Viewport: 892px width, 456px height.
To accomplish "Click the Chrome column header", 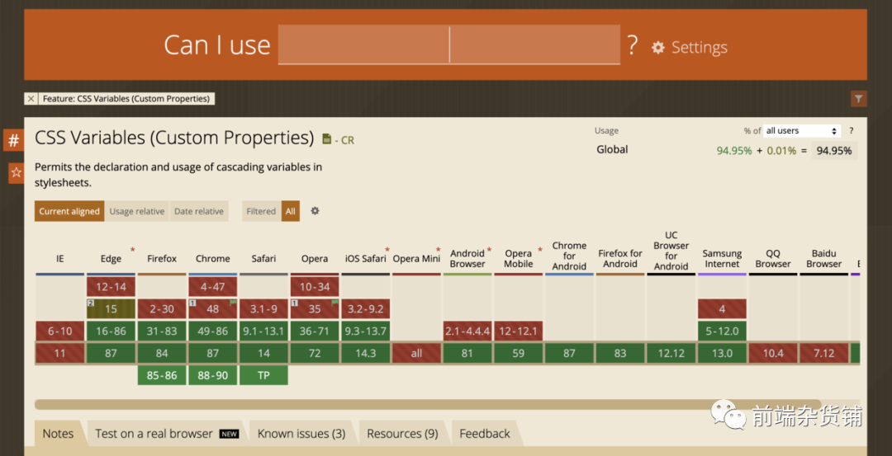I will (213, 258).
